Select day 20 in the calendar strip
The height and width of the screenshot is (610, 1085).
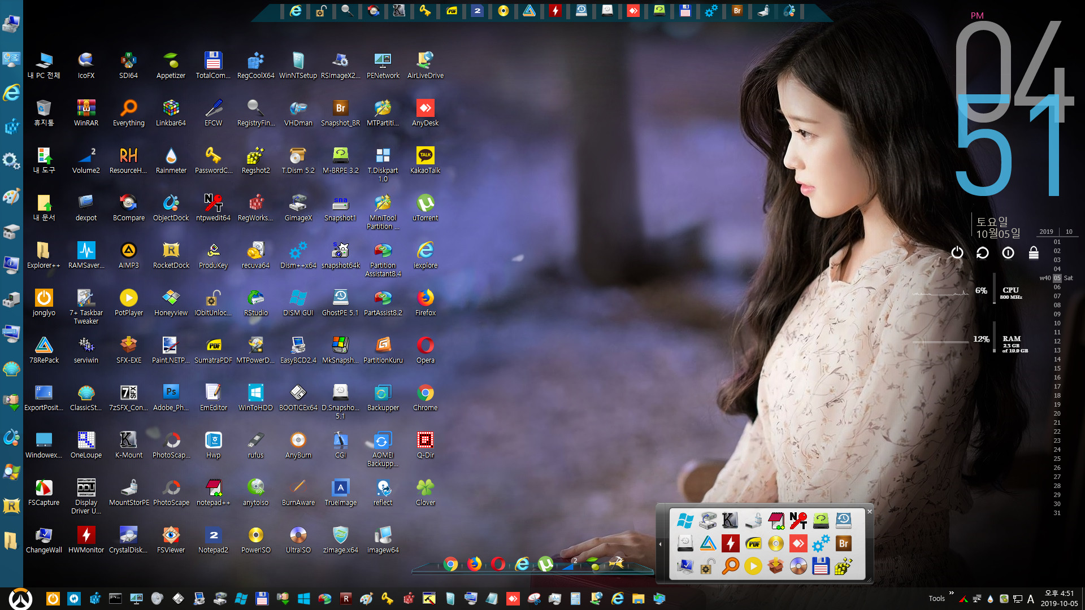[1057, 413]
